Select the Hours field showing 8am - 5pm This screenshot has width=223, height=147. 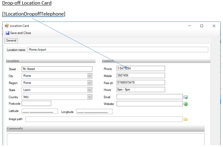(x=140, y=90)
